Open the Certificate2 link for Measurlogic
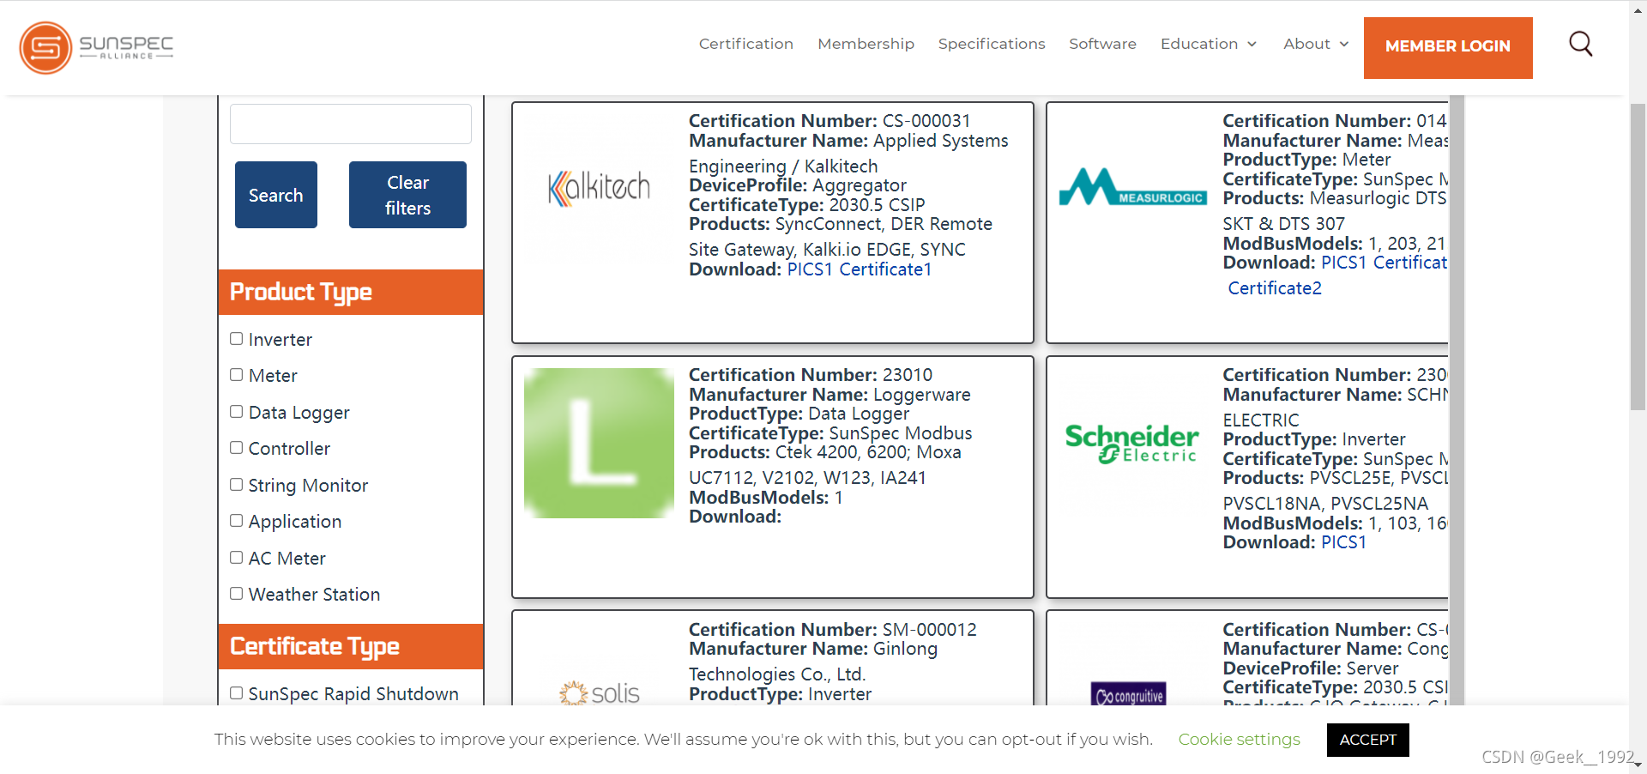This screenshot has height=774, width=1647. click(1275, 288)
